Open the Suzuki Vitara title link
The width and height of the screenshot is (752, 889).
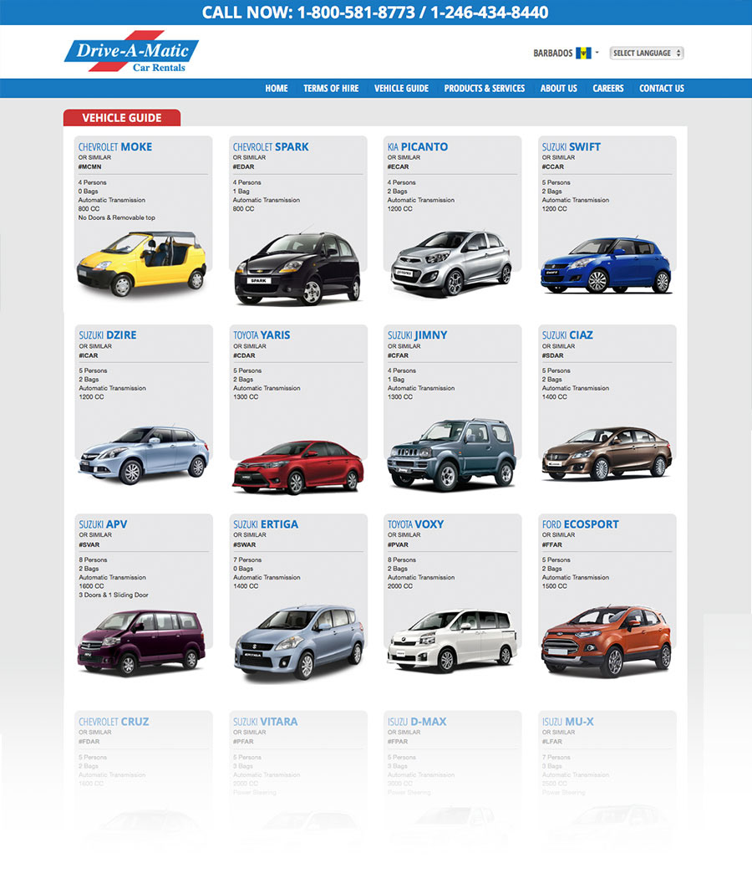tap(266, 722)
